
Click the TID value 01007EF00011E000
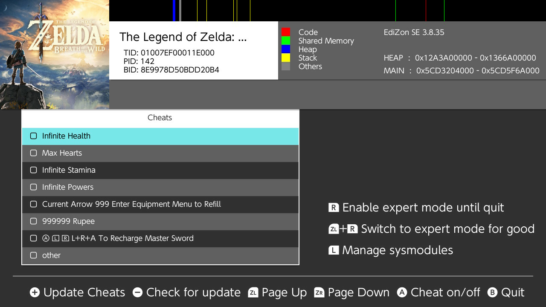click(177, 53)
